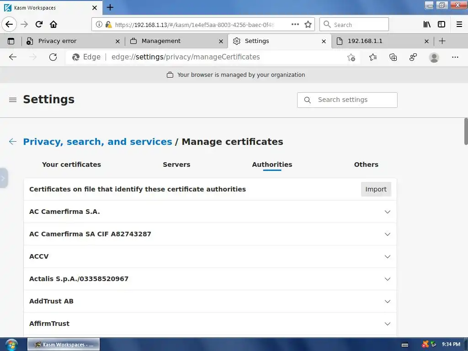This screenshot has height=351, width=468.
Task: Click Edge back arrow button
Action: (x=13, y=57)
